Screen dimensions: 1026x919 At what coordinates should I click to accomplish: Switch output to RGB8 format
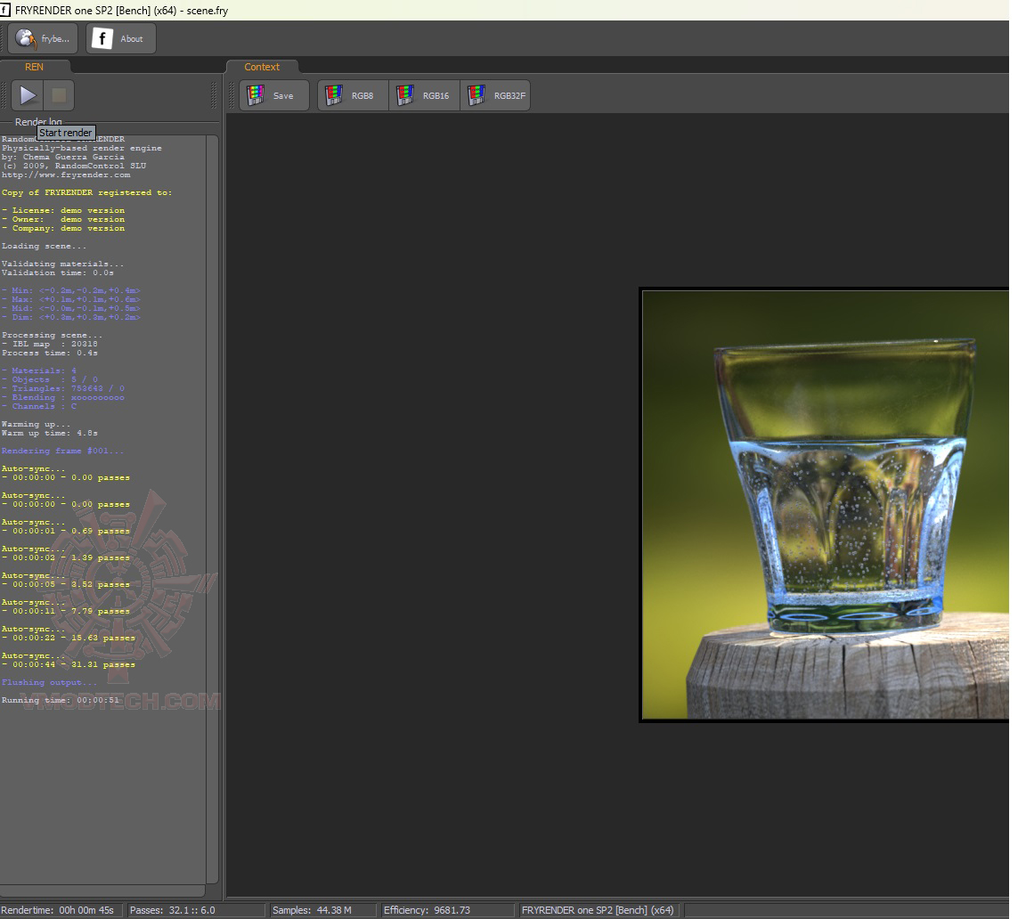(x=353, y=95)
